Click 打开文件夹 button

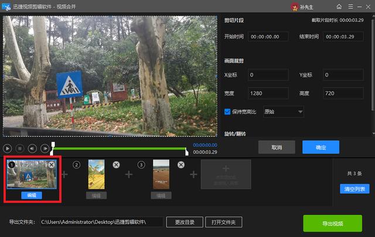point(224,222)
